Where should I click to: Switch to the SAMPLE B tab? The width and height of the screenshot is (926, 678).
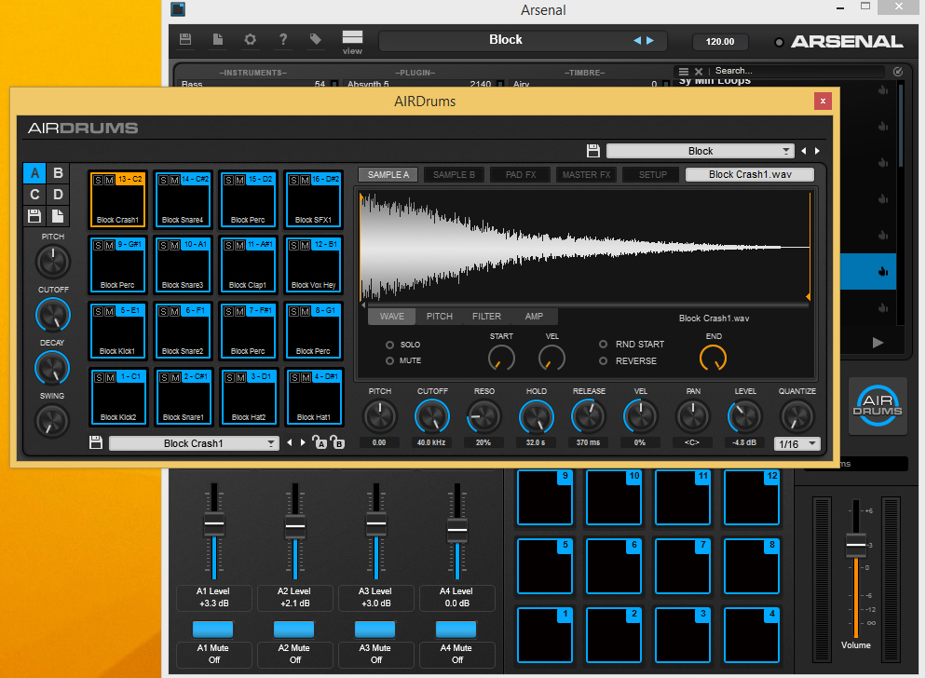(454, 174)
